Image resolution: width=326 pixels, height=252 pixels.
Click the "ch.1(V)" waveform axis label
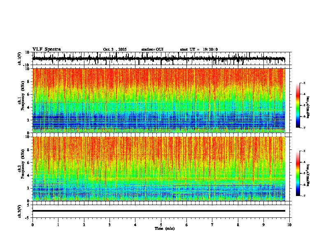point(20,58)
